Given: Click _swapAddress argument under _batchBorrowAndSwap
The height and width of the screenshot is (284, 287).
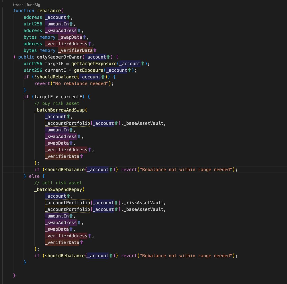Looking at the screenshot, I should [61, 136].
